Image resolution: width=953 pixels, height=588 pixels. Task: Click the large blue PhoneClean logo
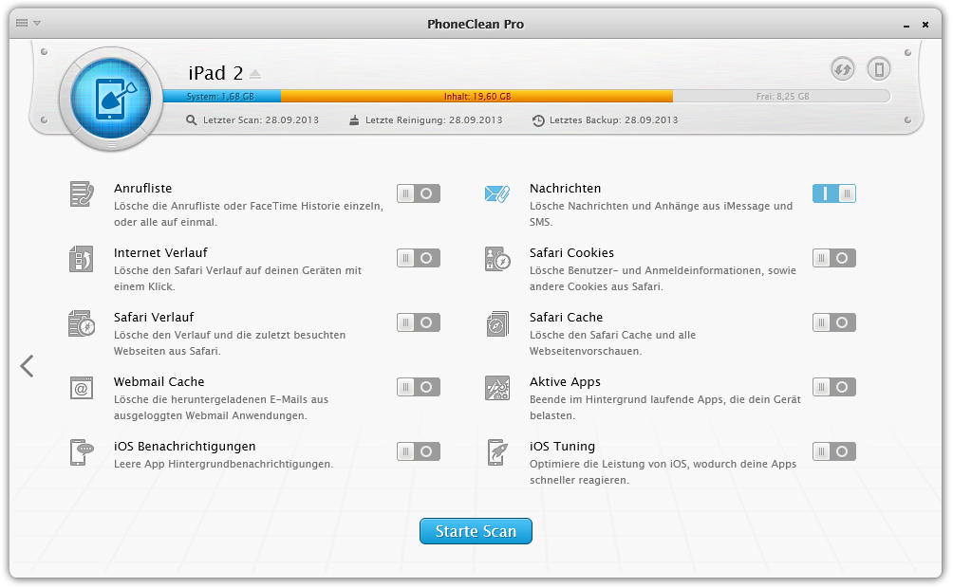[x=111, y=99]
